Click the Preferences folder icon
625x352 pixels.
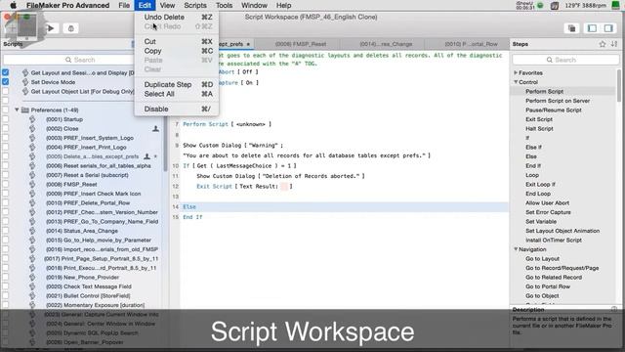click(25, 110)
